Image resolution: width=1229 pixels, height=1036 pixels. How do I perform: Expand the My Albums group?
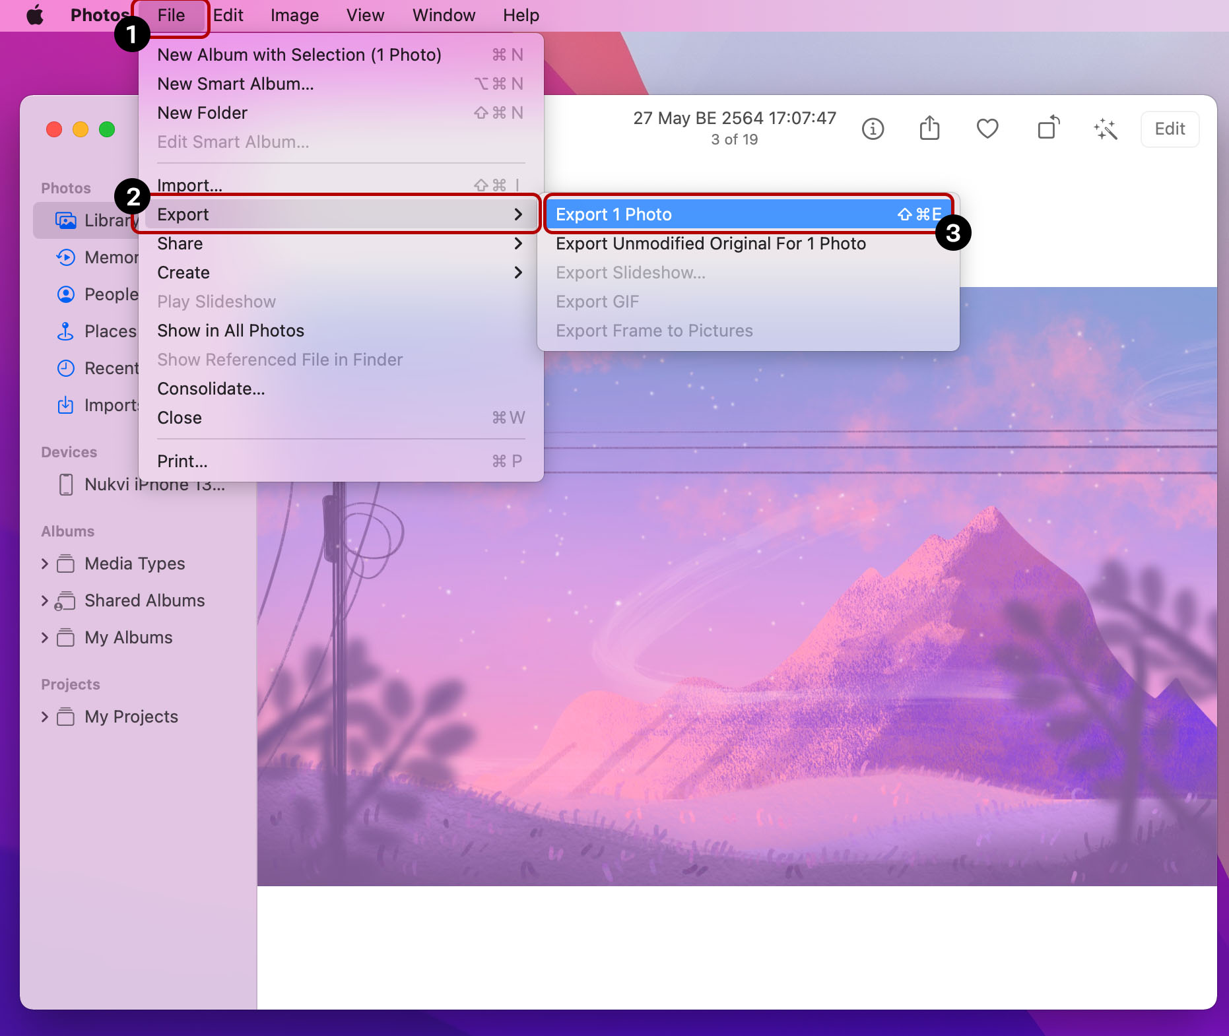pos(45,637)
